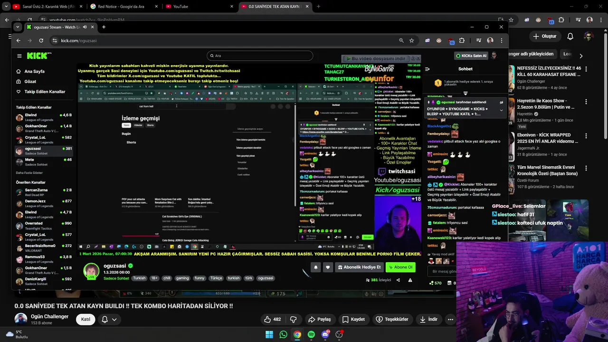The width and height of the screenshot is (608, 342).
Task: Click Kaydet under the YouTube video
Action: tap(354, 319)
